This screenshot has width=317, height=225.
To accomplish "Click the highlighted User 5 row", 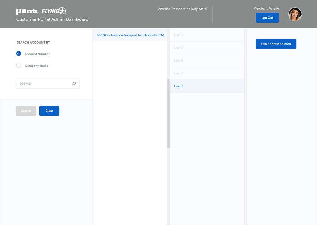I will click(x=207, y=86).
